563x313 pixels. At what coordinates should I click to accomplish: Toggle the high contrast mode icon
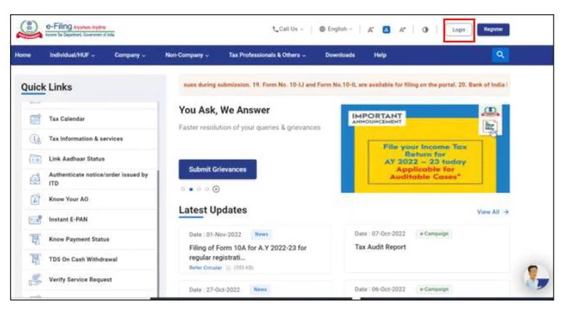[x=425, y=30]
